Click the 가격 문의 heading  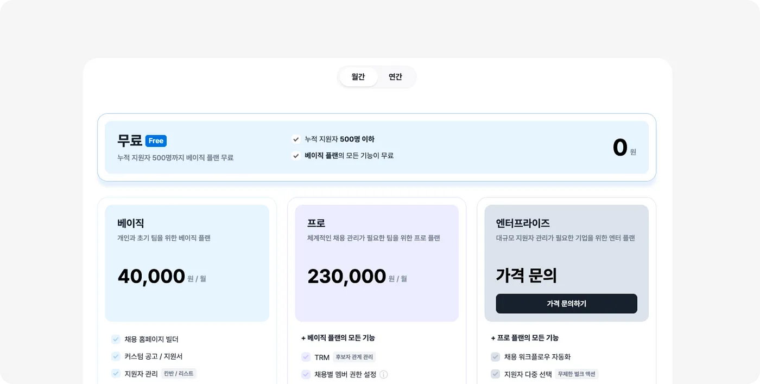(527, 276)
